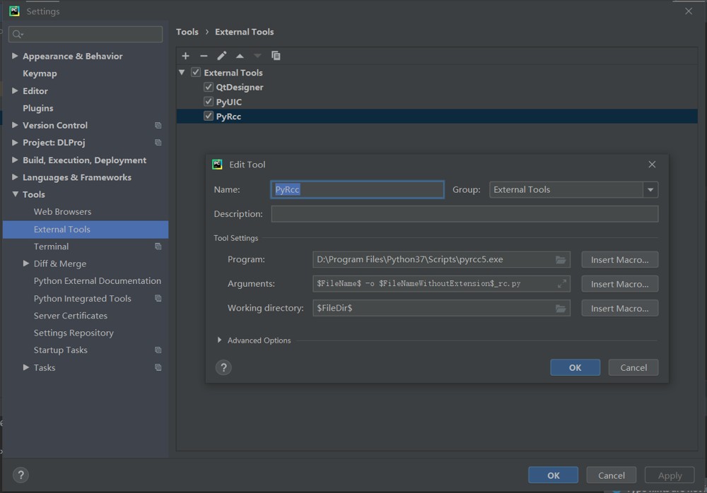Image resolution: width=707 pixels, height=493 pixels.
Task: Click project-level icon beside Version Control
Action: (x=158, y=125)
